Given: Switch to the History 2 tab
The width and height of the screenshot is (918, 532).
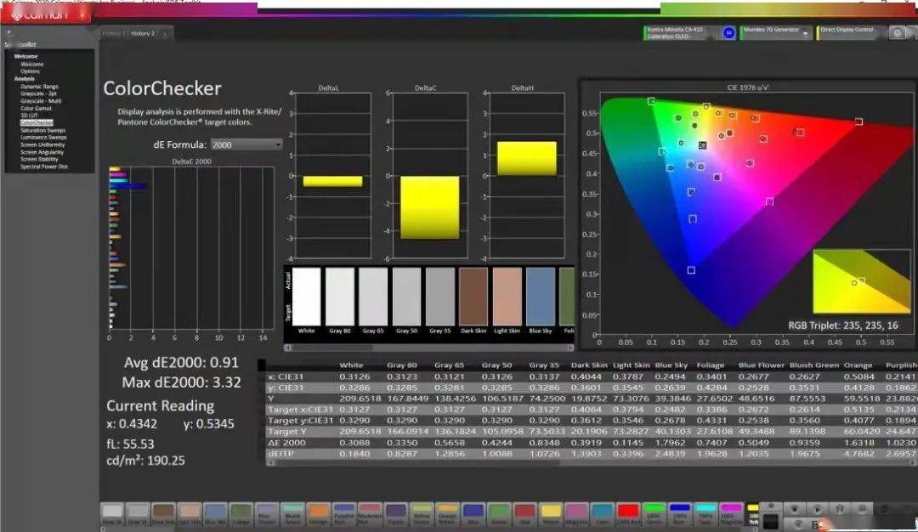Looking at the screenshot, I should (142, 33).
